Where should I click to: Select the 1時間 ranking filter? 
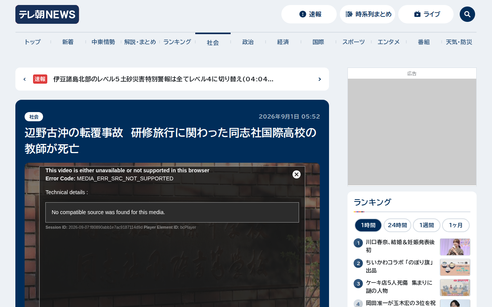click(368, 225)
